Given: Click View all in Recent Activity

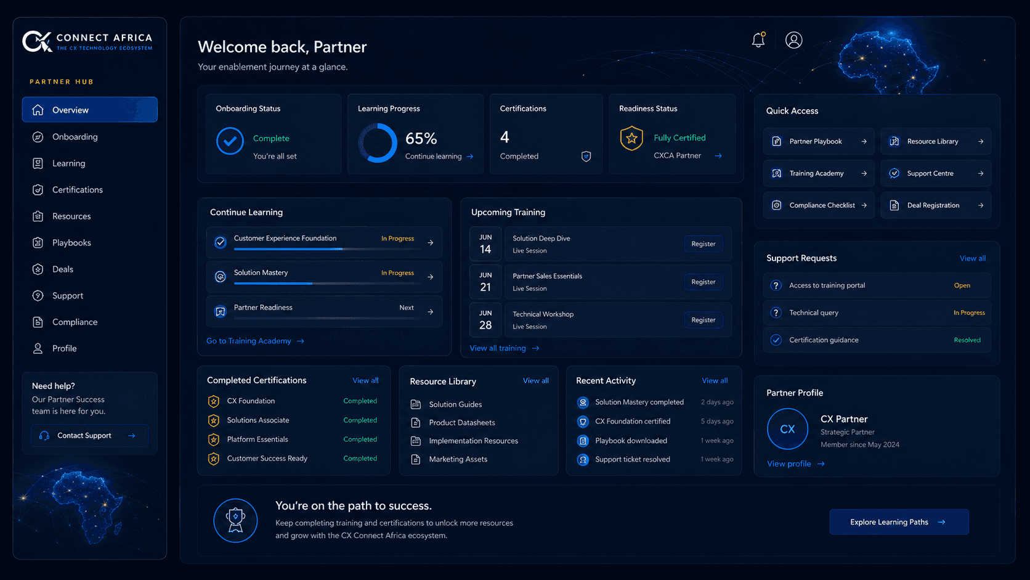Looking at the screenshot, I should [x=715, y=381].
